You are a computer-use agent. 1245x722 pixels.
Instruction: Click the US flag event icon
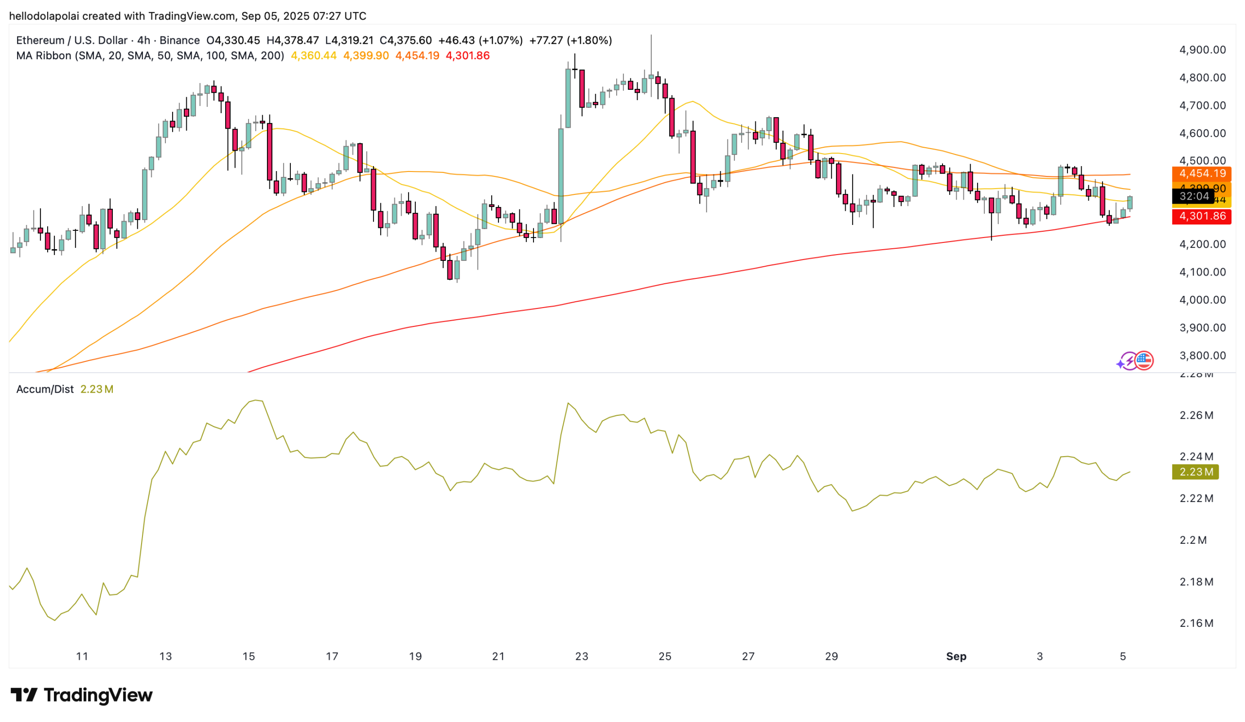1144,361
